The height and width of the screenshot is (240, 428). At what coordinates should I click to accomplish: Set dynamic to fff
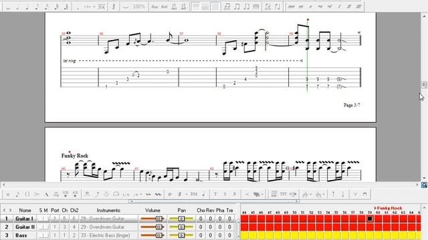click(358, 7)
